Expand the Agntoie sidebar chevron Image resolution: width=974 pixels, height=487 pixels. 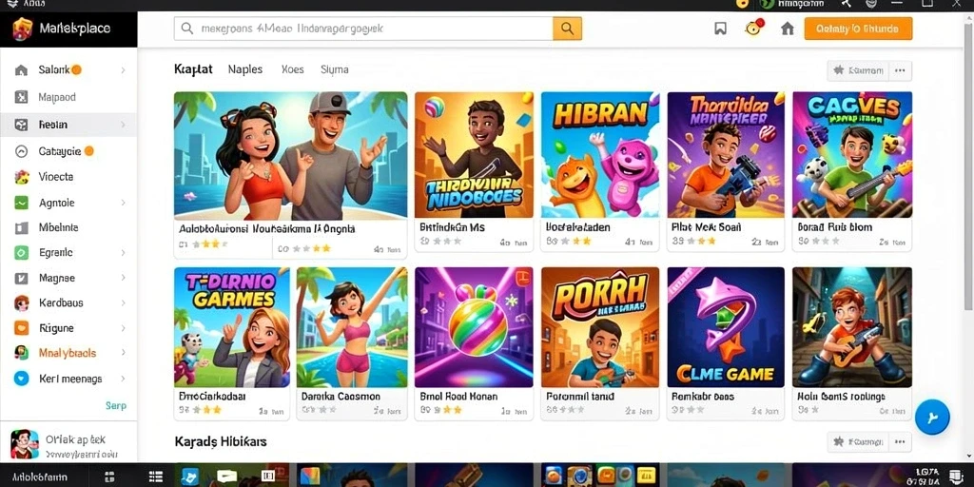tap(123, 203)
